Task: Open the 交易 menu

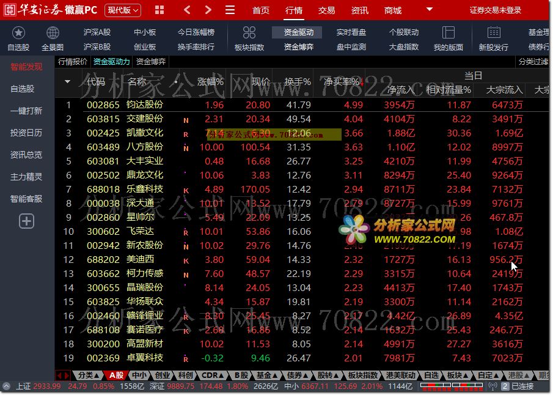Action: tap(326, 10)
